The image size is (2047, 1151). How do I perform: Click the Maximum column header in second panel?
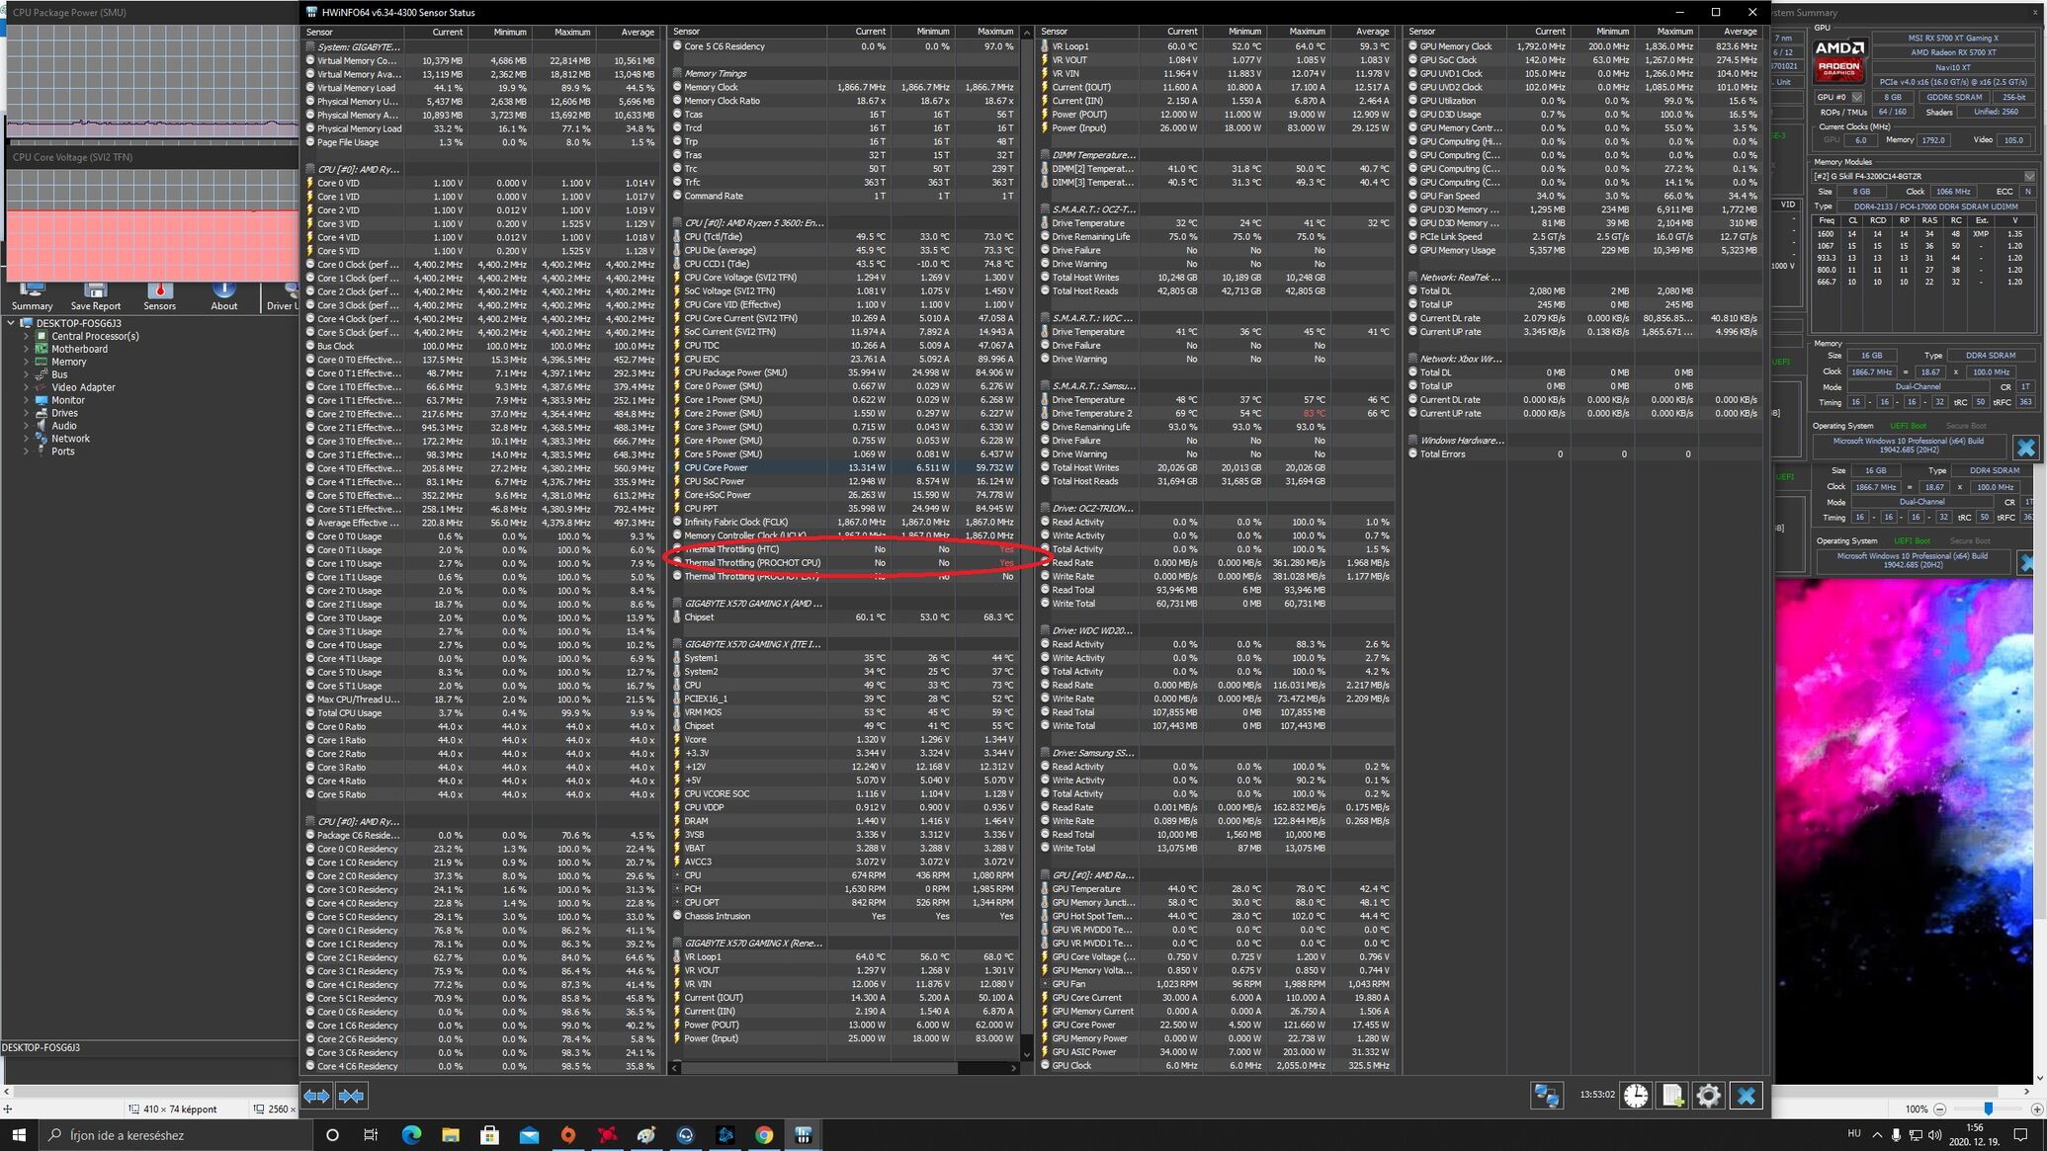pos(986,32)
